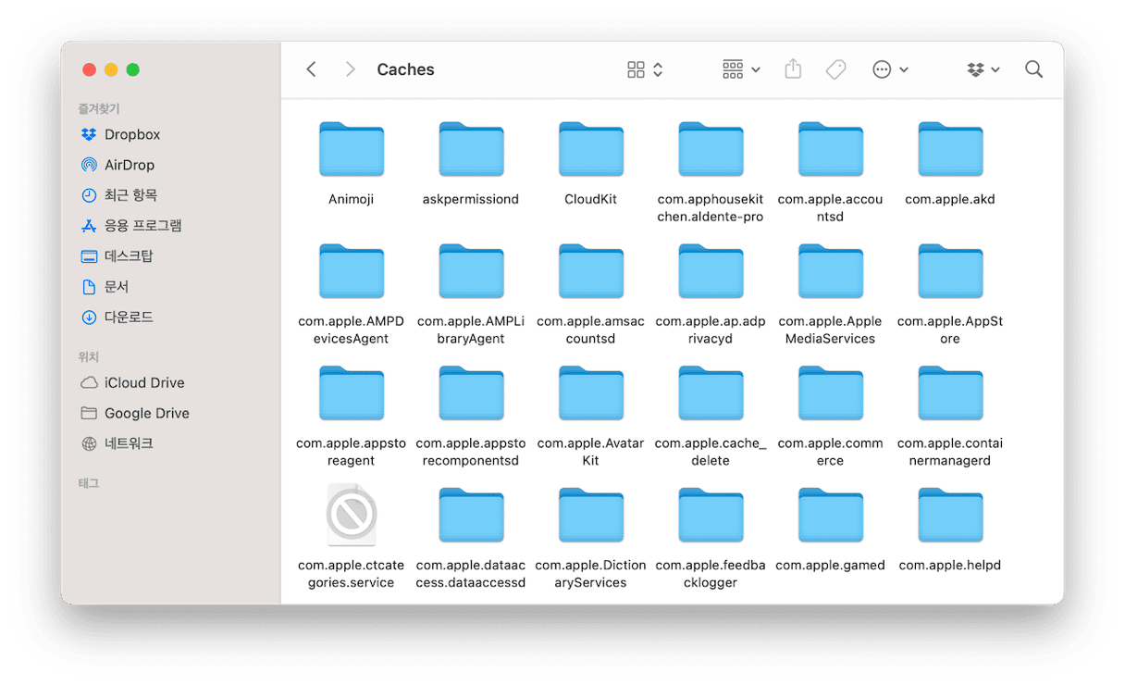
Task: Select iCloud Drive in the sidebar
Action: pos(143,382)
